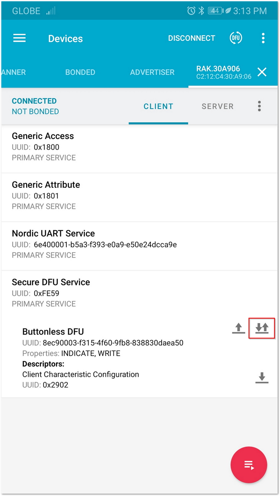Open connection options three-dot menu
Screen dimensions: 280x496
pyautogui.click(x=259, y=106)
